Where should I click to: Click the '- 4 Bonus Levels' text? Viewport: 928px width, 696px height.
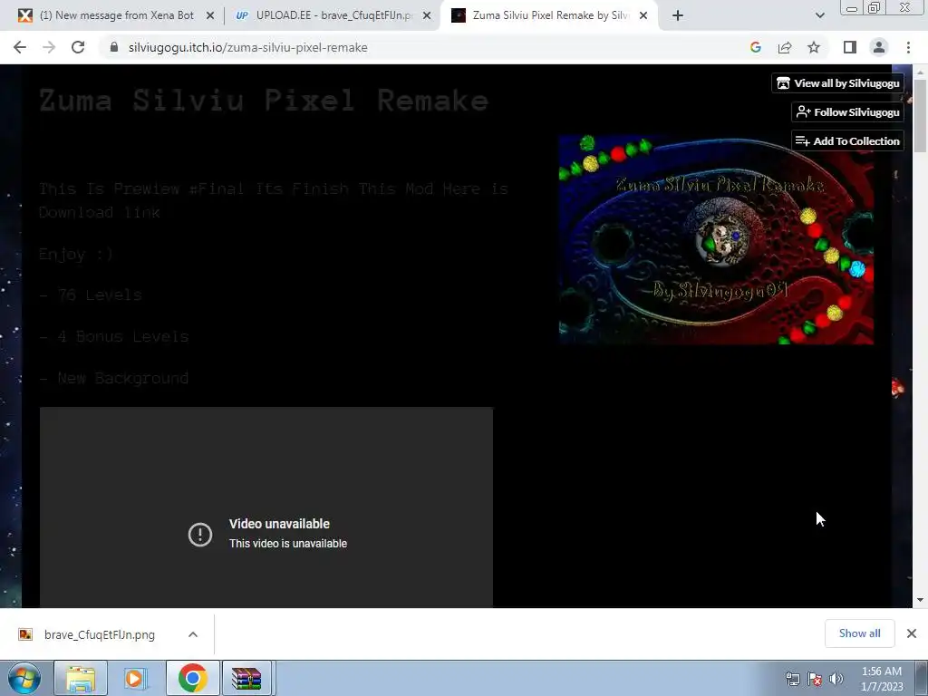pyautogui.click(x=113, y=336)
